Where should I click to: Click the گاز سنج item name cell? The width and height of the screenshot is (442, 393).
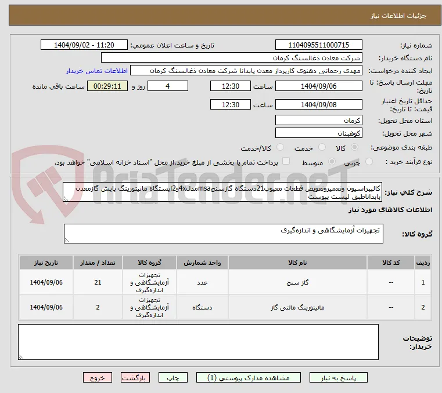pyautogui.click(x=297, y=282)
